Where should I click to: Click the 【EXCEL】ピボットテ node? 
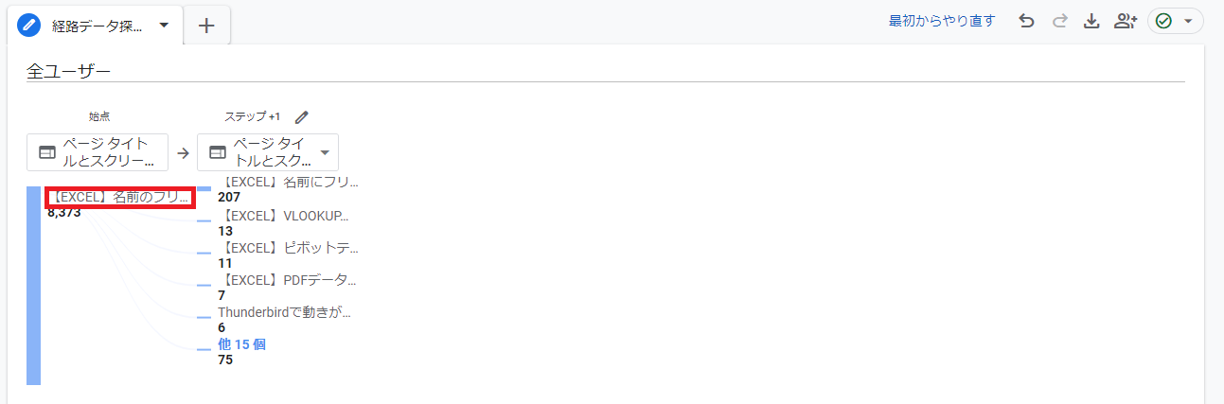point(288,248)
